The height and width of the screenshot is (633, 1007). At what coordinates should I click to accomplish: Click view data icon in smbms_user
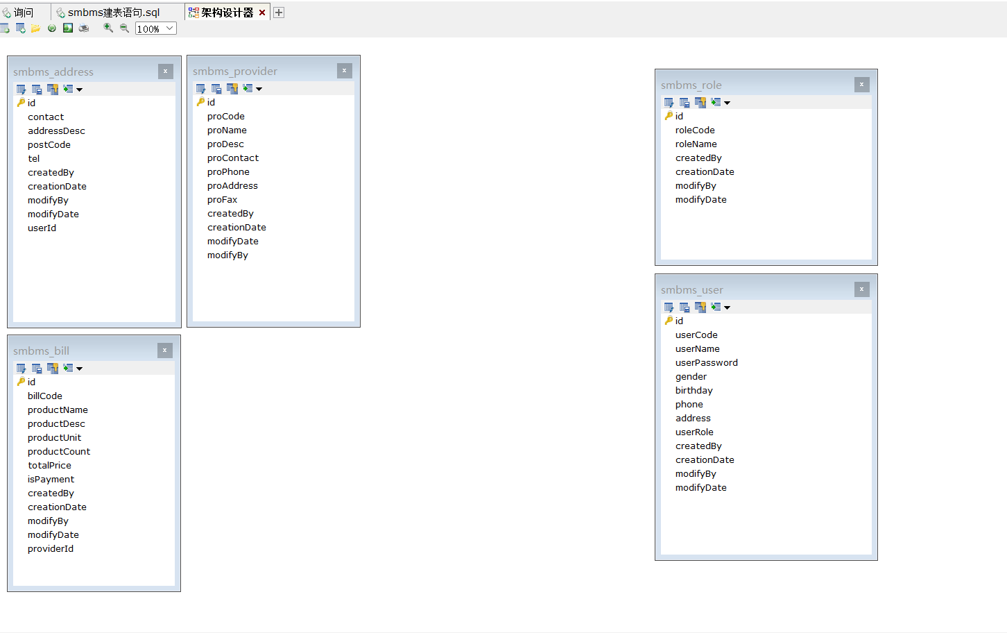point(716,307)
